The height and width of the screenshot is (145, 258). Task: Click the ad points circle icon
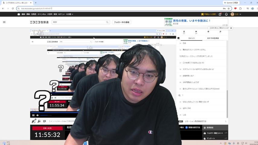click(x=208, y=32)
